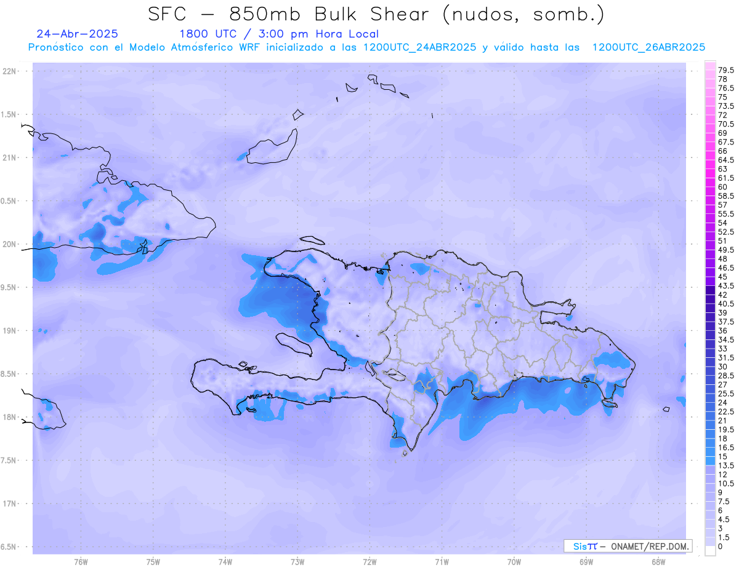739x570 pixels.
Task: Click the '20N' latitude axis label
Action: point(9,244)
